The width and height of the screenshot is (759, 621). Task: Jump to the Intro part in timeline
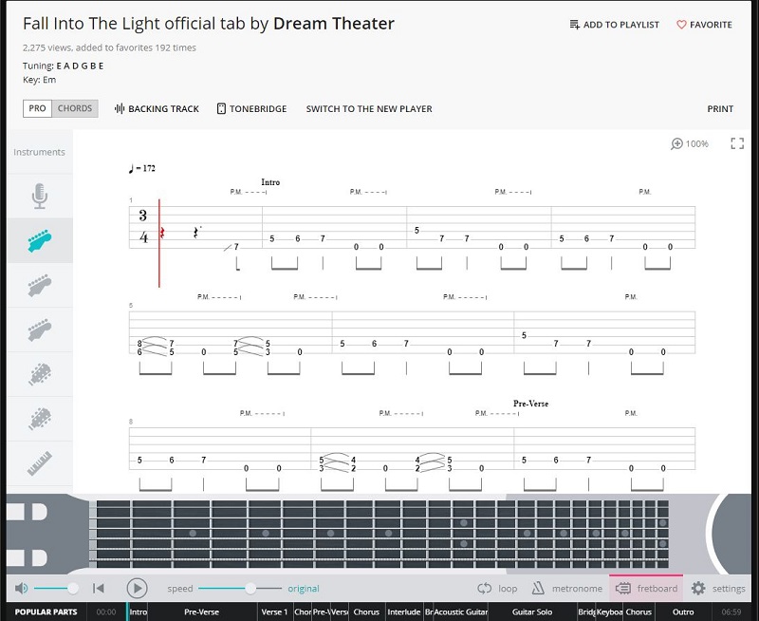click(139, 612)
